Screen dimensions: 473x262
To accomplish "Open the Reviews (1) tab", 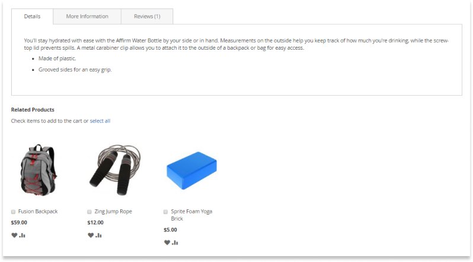I will click(147, 16).
